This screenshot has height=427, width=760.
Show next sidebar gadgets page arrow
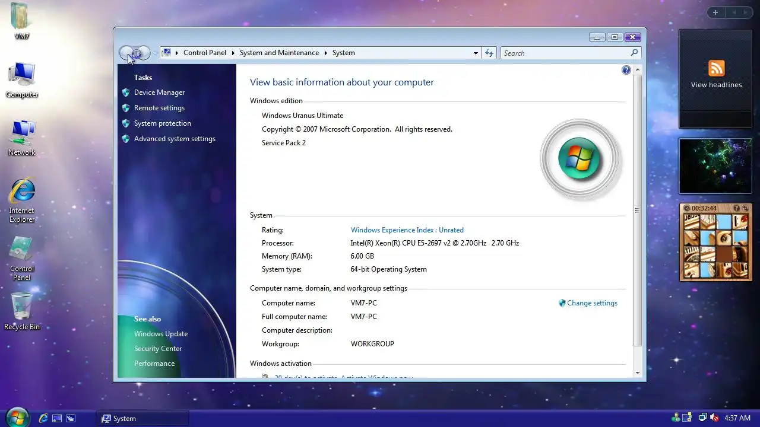pyautogui.click(x=745, y=12)
